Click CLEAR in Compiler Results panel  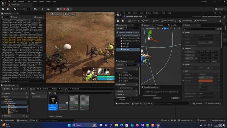point(175,98)
